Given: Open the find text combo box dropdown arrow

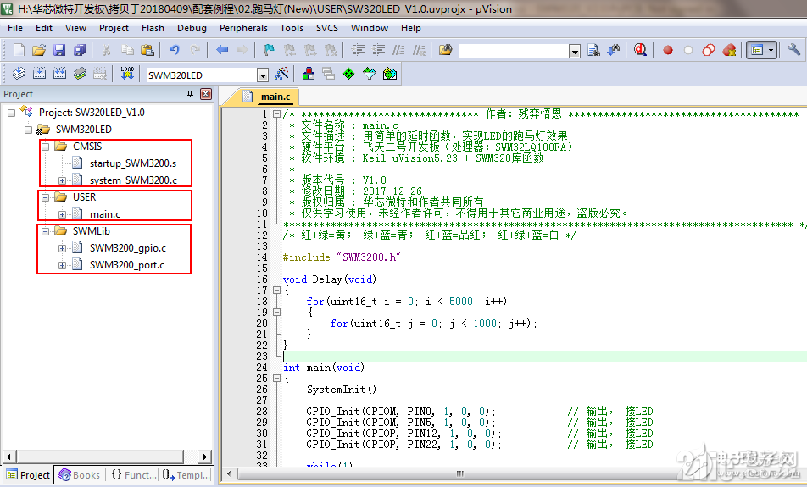Looking at the screenshot, I should 575,51.
